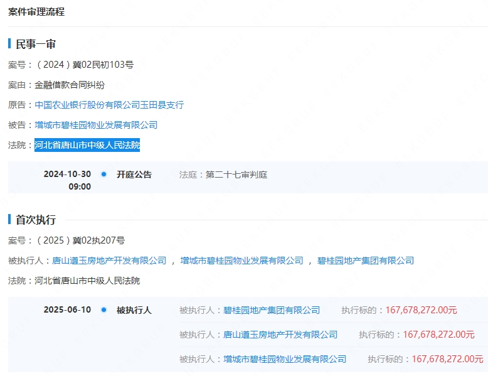Open 唐山遵玉房地产开发有限公司 link in 被执行人 header line

tap(109, 261)
